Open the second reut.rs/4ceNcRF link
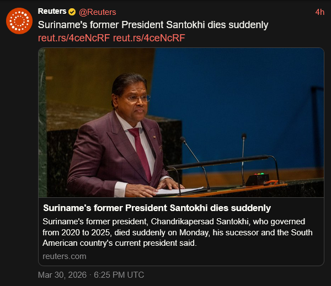 pyautogui.click(x=149, y=37)
